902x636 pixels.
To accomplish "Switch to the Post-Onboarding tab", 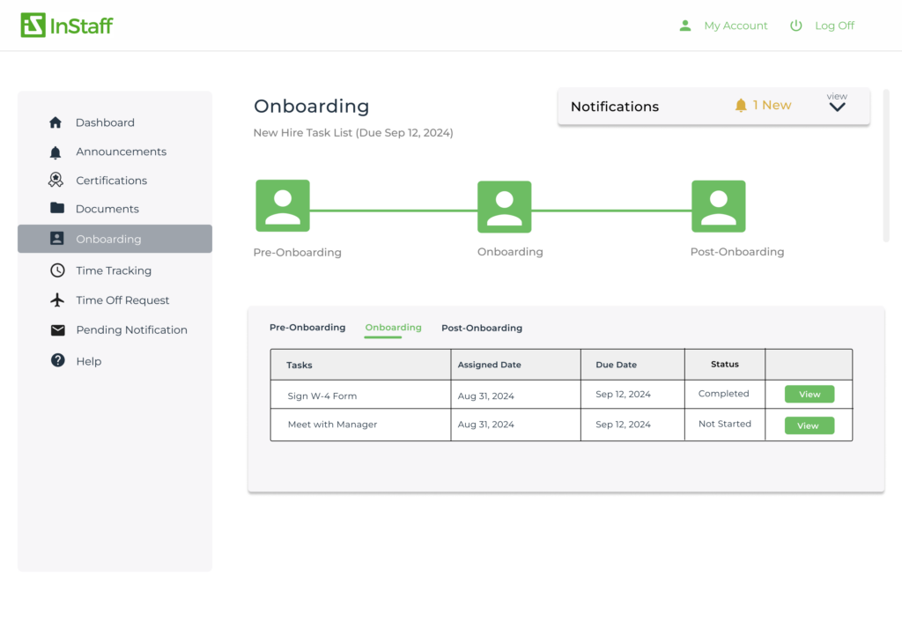I will pos(482,329).
